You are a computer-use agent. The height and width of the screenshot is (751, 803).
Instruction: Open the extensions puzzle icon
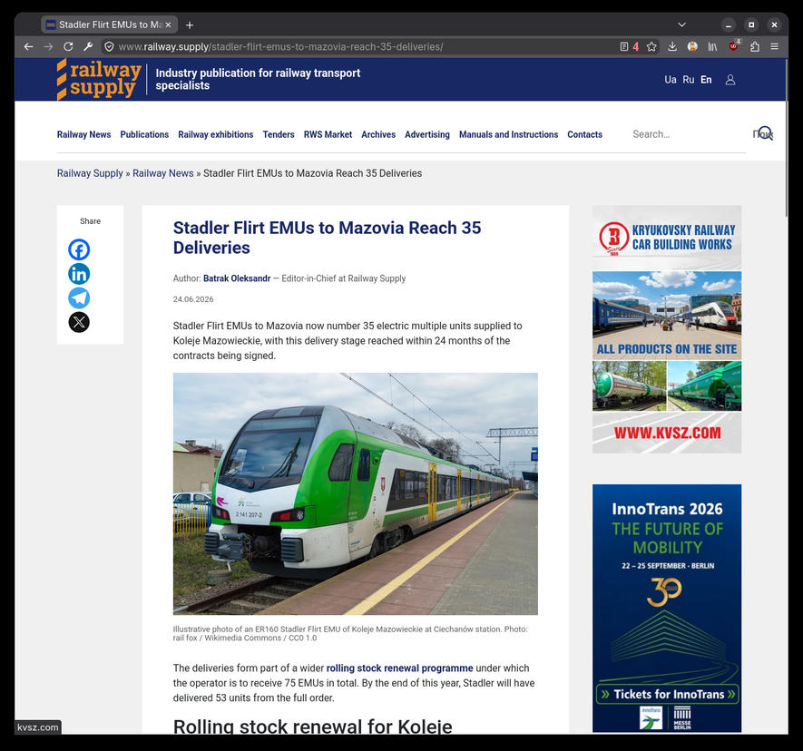pyautogui.click(x=755, y=46)
